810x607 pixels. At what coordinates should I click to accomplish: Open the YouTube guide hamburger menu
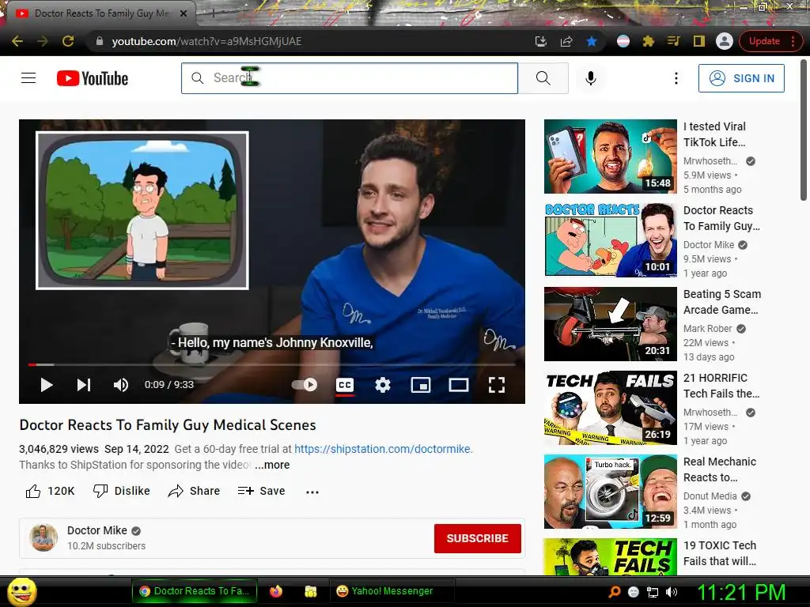click(x=28, y=78)
